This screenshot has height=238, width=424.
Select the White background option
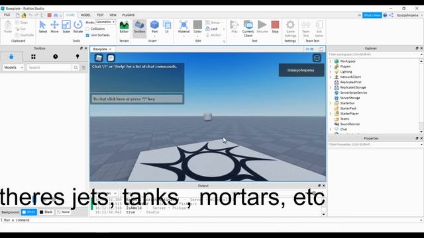(x=28, y=212)
